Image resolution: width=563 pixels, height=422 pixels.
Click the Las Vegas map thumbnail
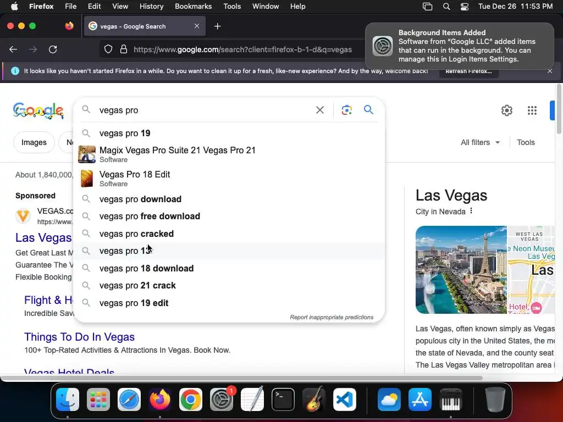[531, 269]
